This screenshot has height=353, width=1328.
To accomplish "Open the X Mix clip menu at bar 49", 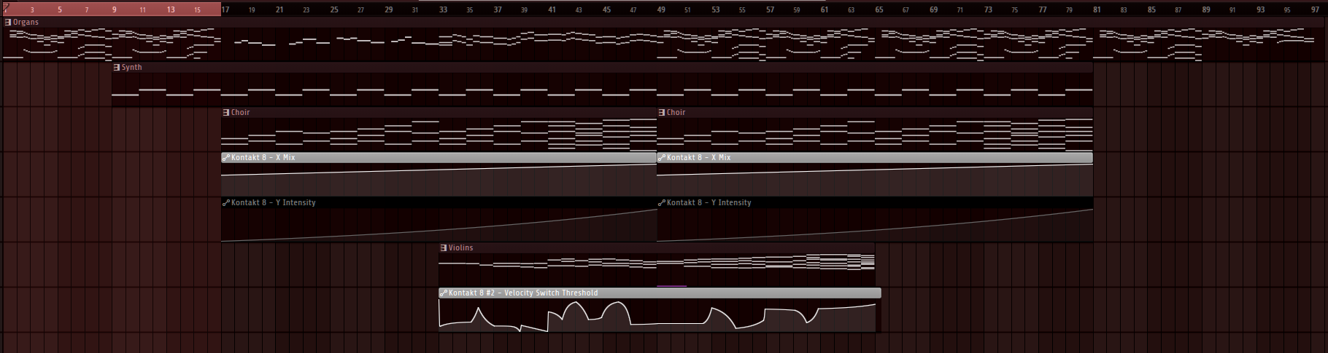I will (x=662, y=158).
